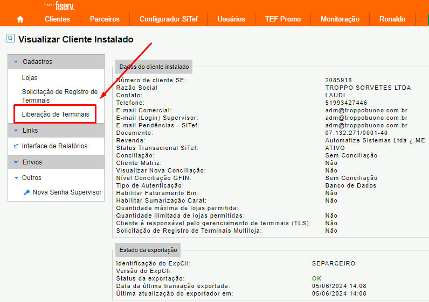Click the Versão do ExpCli label

click(144, 271)
